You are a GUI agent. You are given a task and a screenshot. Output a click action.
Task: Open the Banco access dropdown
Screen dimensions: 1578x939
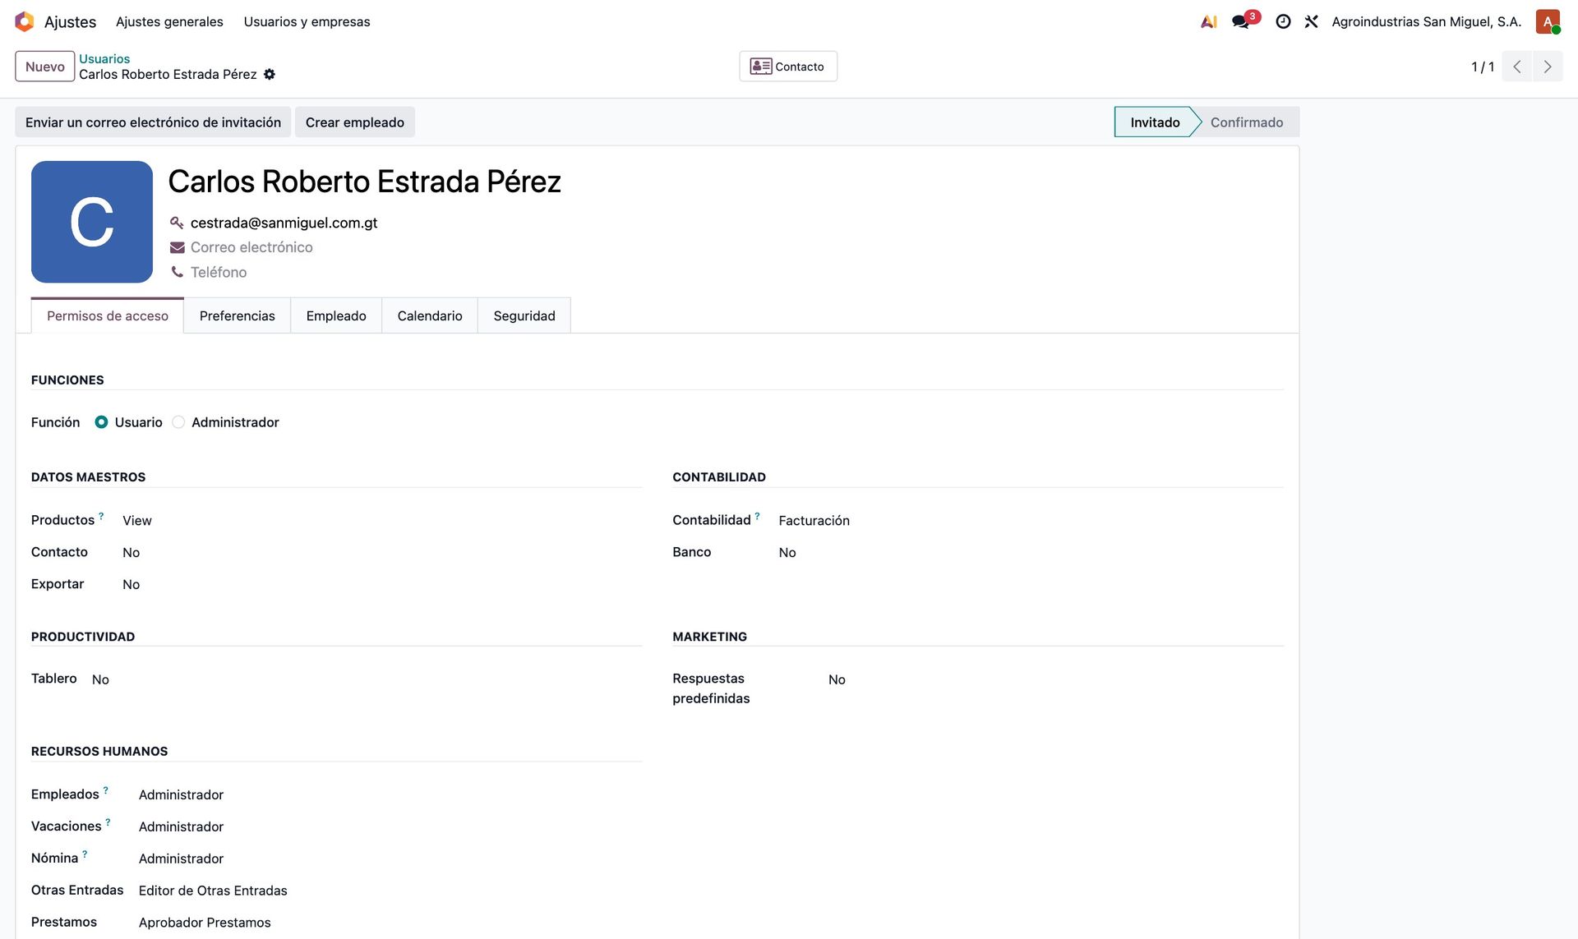tap(1030, 553)
